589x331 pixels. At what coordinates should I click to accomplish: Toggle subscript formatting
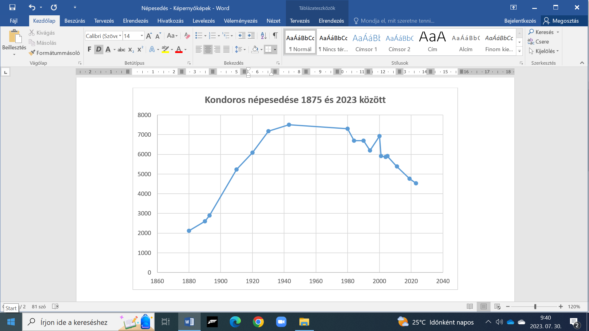pyautogui.click(x=131, y=49)
